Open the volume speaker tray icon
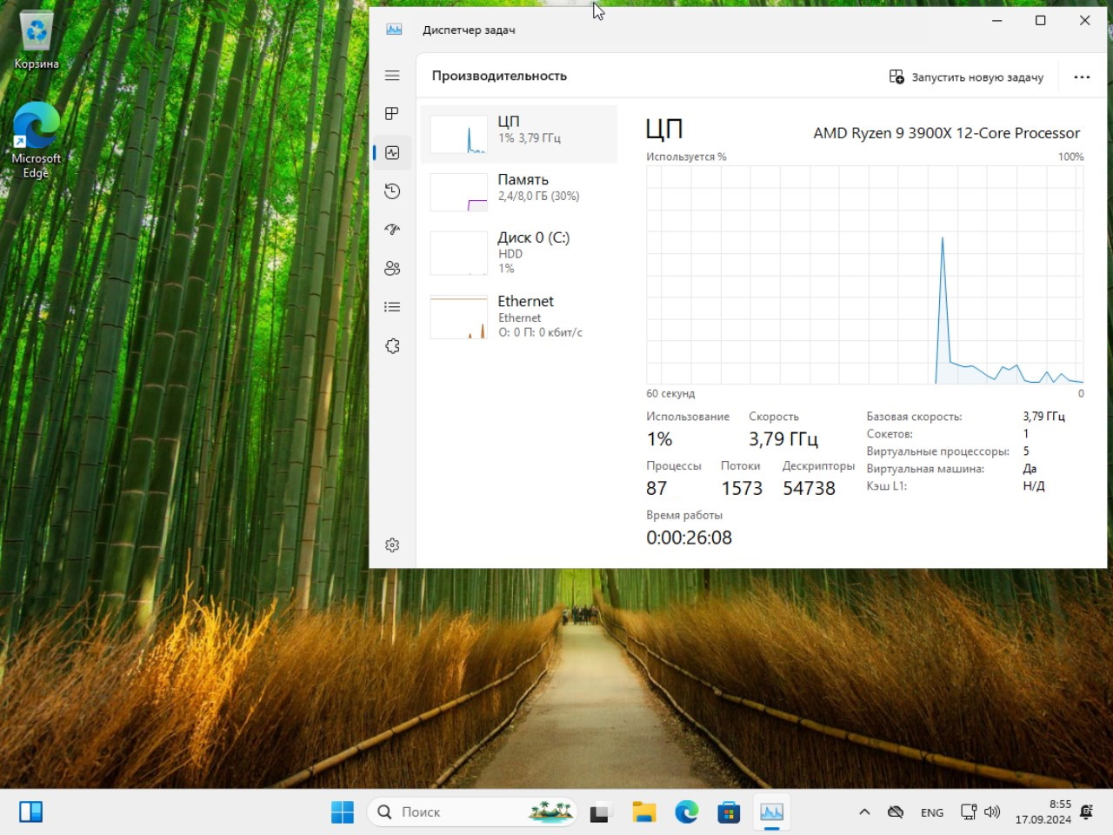The image size is (1113, 835). [992, 812]
